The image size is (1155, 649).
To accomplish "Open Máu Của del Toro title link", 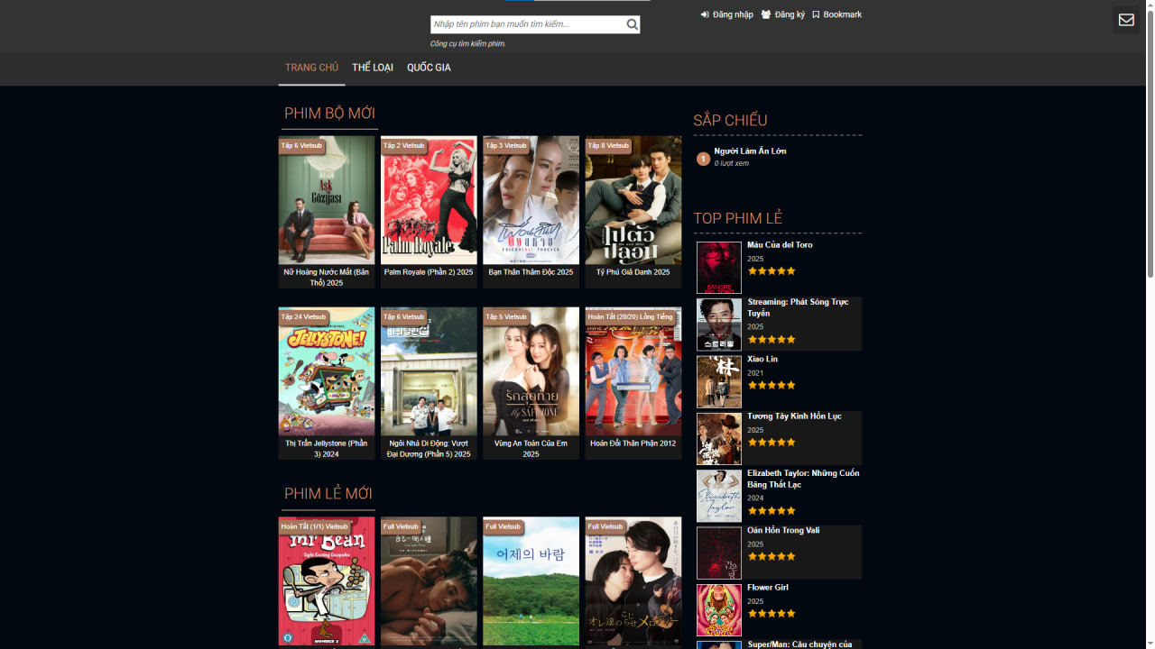I will coord(780,244).
